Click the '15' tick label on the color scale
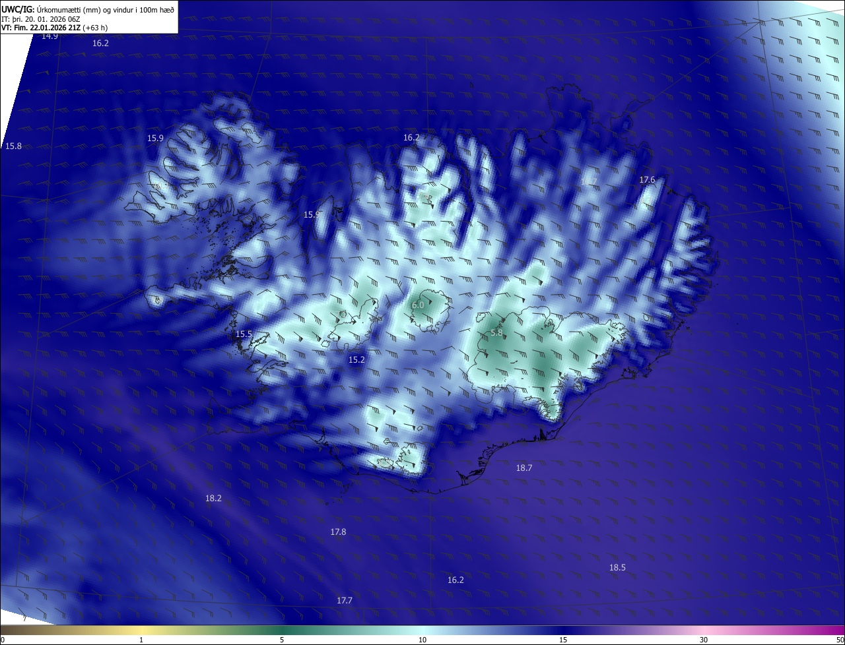Screen dimensions: 845x645 click(563, 640)
